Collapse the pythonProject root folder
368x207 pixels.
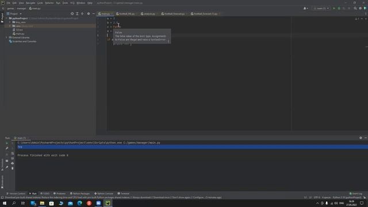tap(7, 18)
